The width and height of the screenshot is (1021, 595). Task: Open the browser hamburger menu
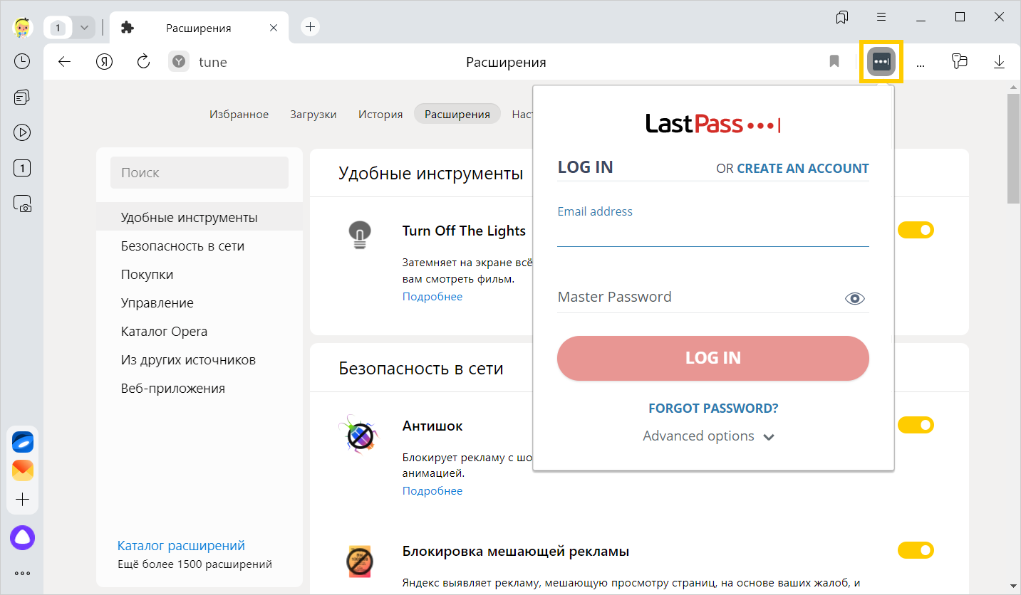pyautogui.click(x=881, y=17)
